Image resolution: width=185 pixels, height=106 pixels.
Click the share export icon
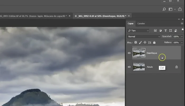(x=180, y=9)
